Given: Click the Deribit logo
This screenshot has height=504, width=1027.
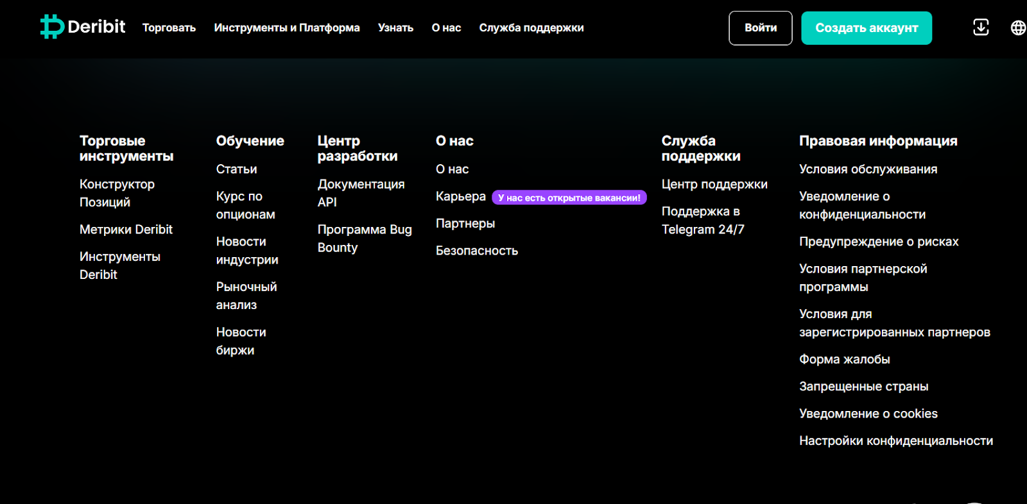Looking at the screenshot, I should [x=83, y=27].
